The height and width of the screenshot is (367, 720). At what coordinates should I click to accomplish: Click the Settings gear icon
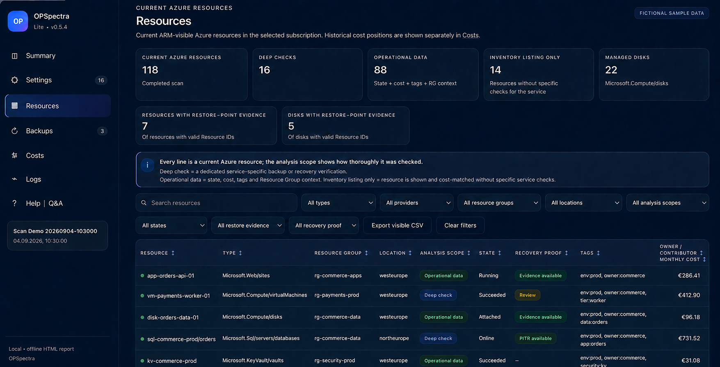pyautogui.click(x=15, y=80)
